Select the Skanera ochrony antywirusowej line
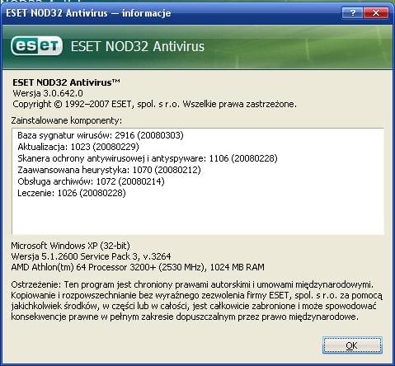 coord(148,158)
